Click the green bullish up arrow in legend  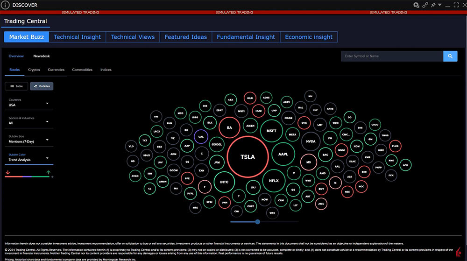coord(48,172)
